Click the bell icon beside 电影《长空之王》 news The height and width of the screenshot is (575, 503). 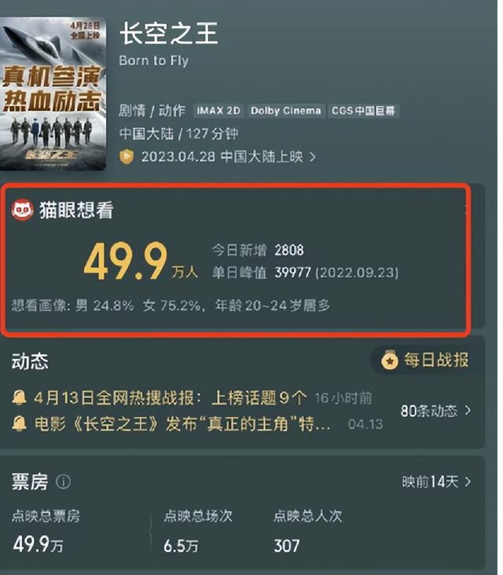pyautogui.click(x=19, y=424)
